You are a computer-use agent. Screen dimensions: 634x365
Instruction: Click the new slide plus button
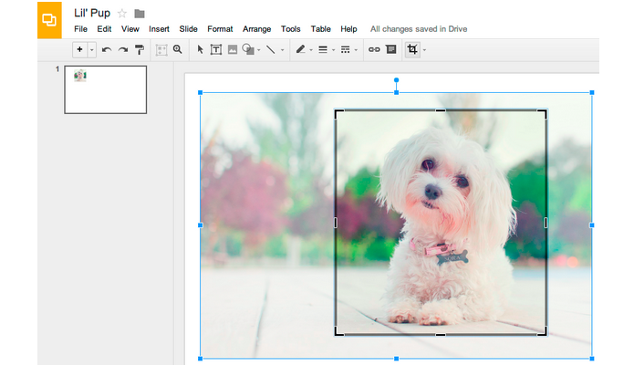click(x=79, y=49)
